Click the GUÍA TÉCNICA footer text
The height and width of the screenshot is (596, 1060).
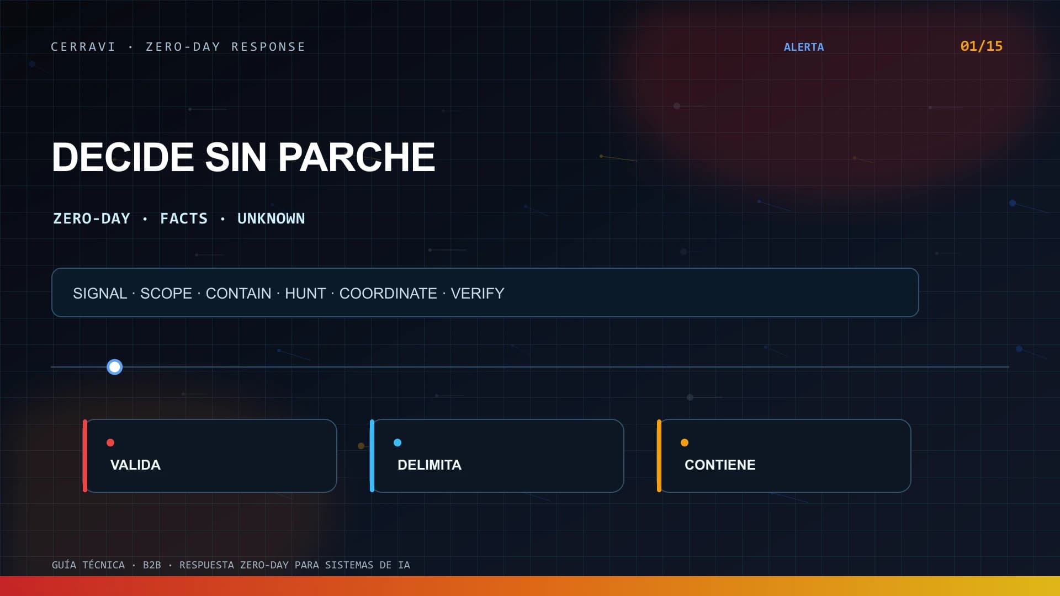[88, 565]
